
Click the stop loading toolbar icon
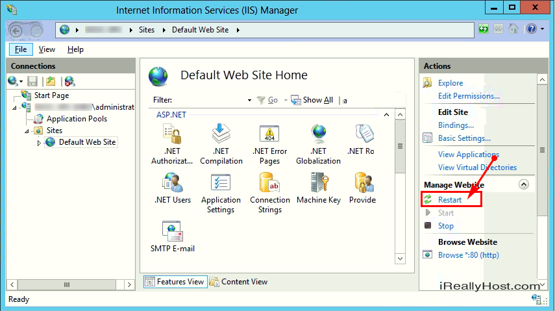pos(499,29)
